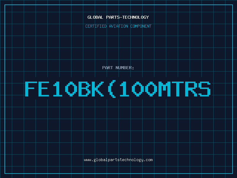Click the part number FE10BK(100MTRS
237x178 pixels.
(118, 89)
